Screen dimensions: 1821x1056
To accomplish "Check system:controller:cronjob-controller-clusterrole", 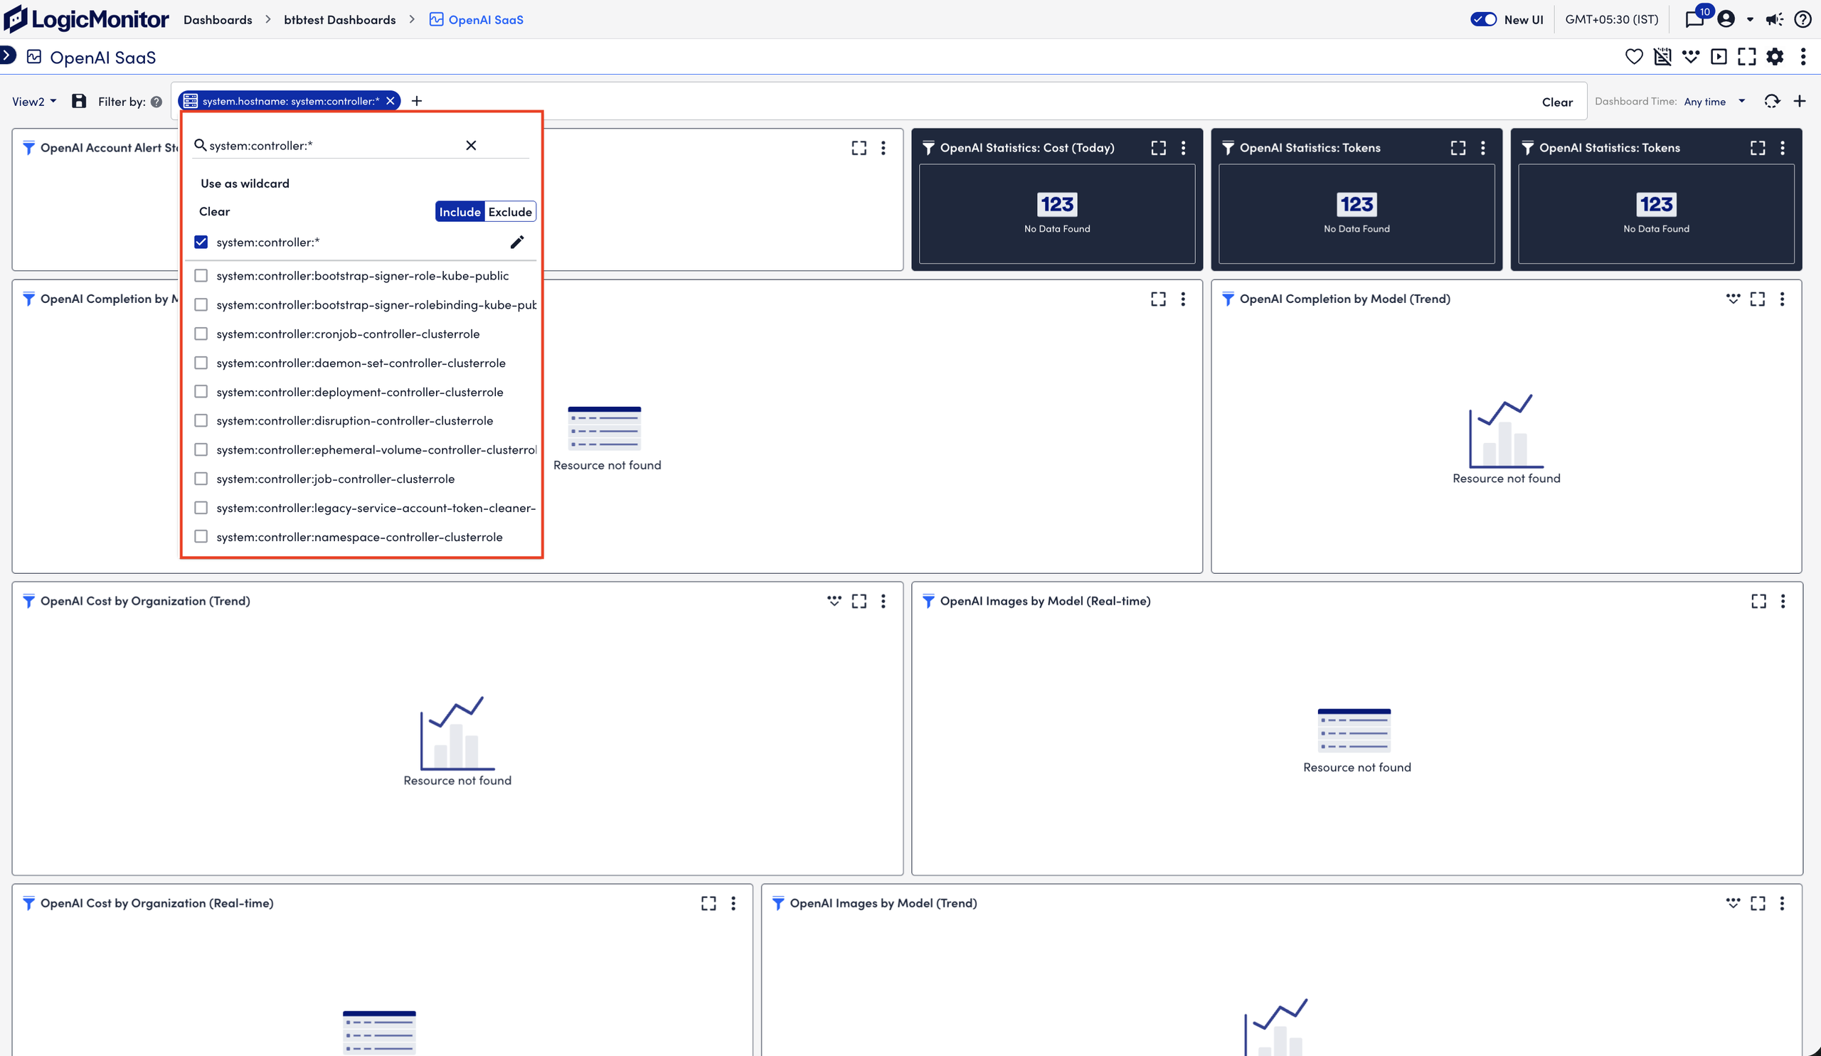I will 201,334.
